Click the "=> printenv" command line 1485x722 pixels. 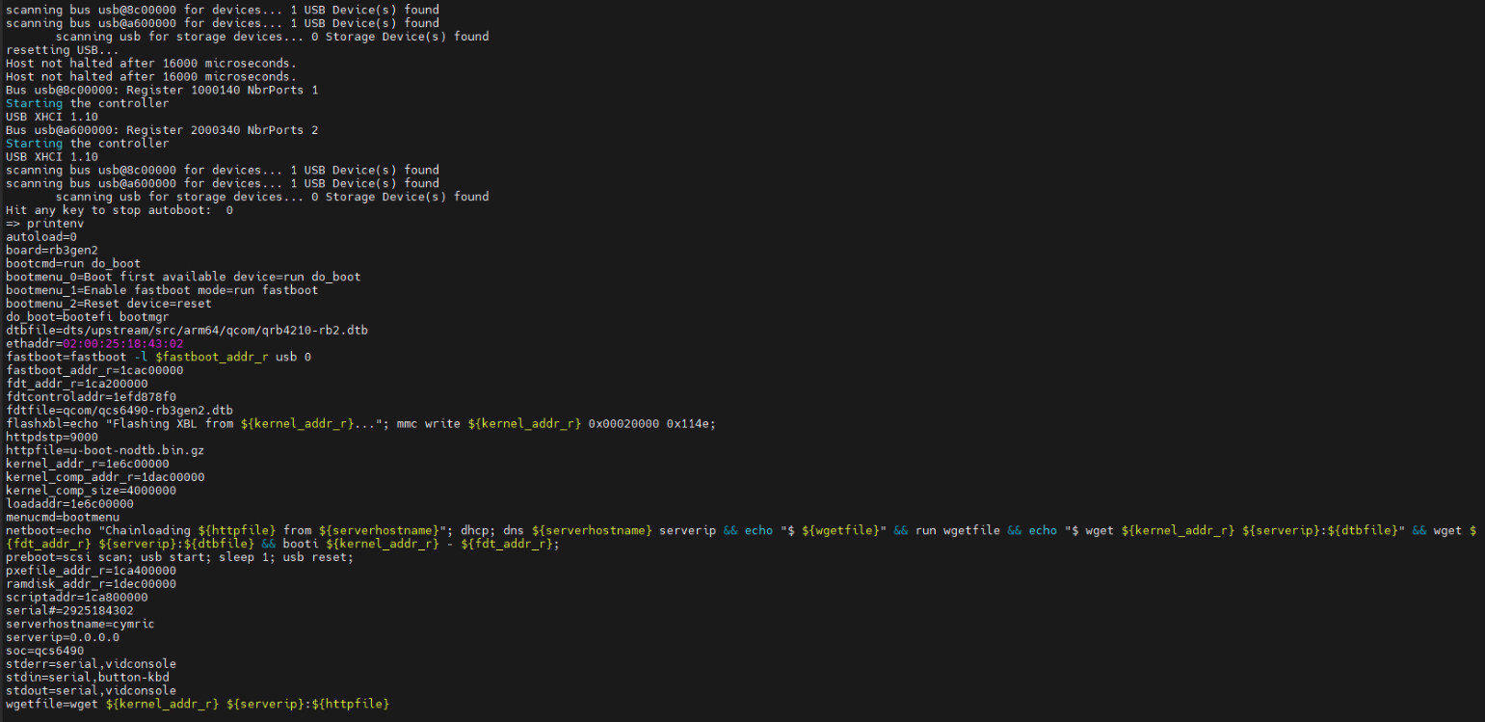[x=45, y=224]
